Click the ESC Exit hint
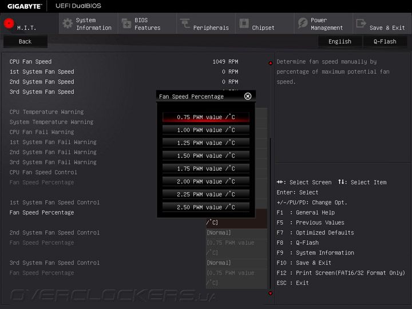The height and width of the screenshot is (309, 412). pyautogui.click(x=292, y=283)
